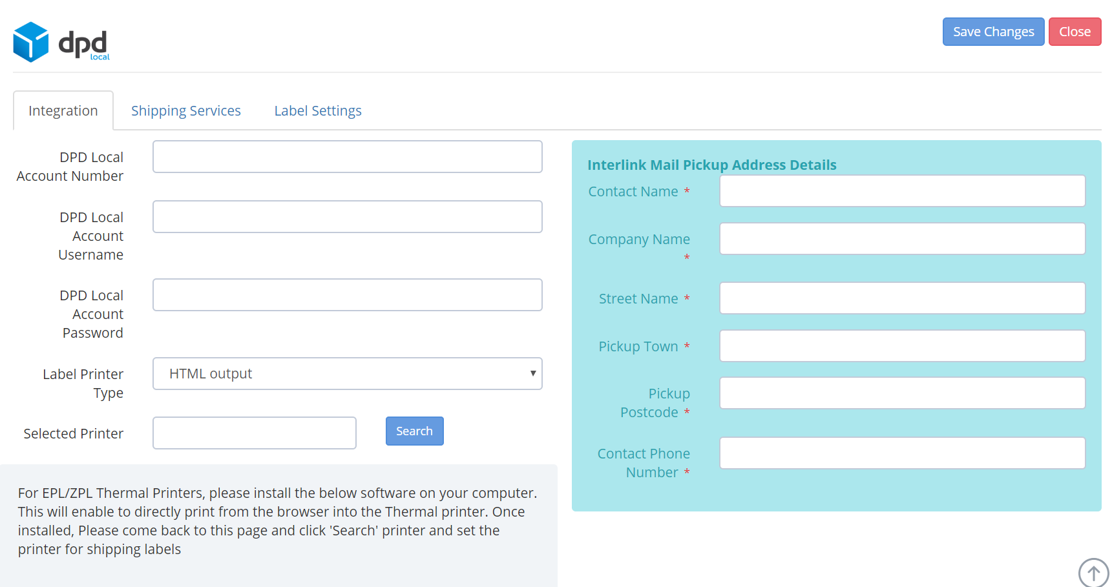Click the 'Selected Printer' label
This screenshot has height=587, width=1112.
pyautogui.click(x=74, y=433)
